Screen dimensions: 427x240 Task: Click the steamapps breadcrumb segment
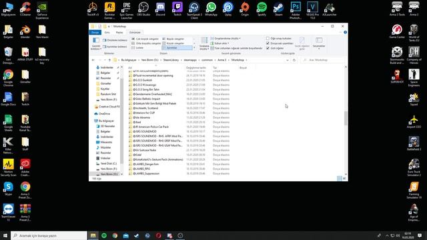pyautogui.click(x=190, y=60)
